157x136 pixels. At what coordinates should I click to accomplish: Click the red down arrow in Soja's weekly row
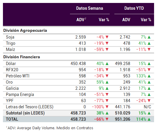tap(107, 37)
